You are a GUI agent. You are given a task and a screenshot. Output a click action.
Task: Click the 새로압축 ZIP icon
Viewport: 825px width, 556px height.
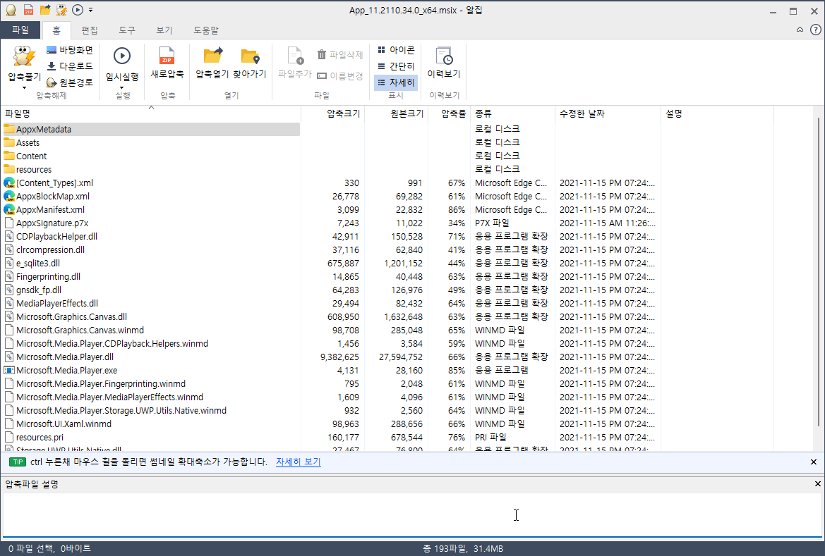tap(167, 55)
